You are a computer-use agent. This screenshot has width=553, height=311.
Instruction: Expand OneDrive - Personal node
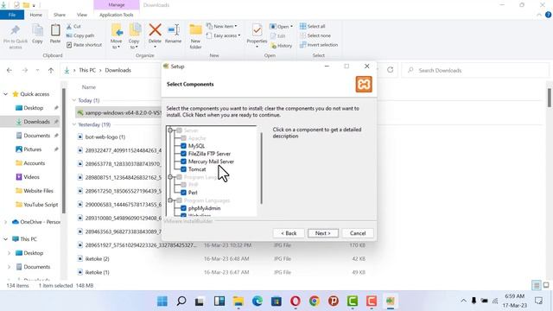pos(6,222)
